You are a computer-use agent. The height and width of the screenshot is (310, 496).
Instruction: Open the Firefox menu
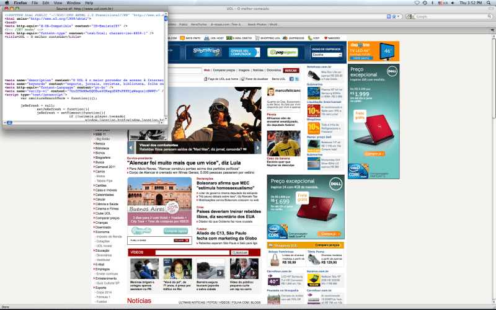click(x=20, y=3)
